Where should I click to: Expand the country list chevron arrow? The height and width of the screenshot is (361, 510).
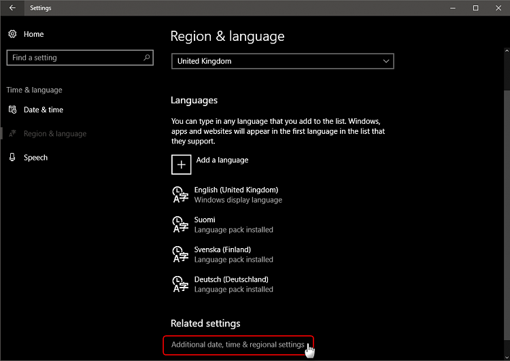(386, 61)
